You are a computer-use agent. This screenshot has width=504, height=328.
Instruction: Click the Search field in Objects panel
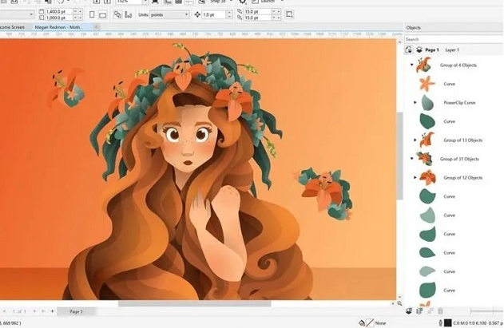[x=451, y=38]
